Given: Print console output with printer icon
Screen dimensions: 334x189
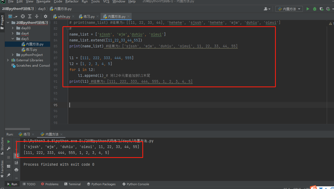Looking at the screenshot, I should click(16, 170).
